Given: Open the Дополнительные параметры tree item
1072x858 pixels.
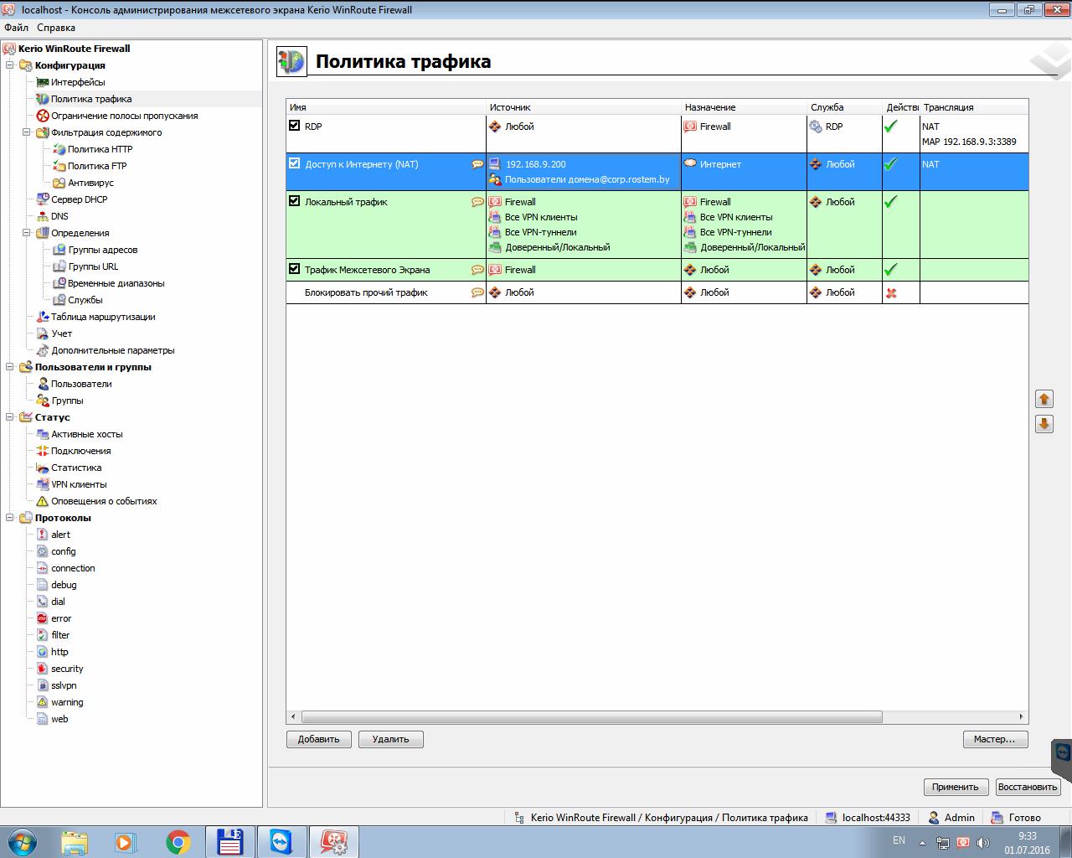Looking at the screenshot, I should [x=112, y=350].
